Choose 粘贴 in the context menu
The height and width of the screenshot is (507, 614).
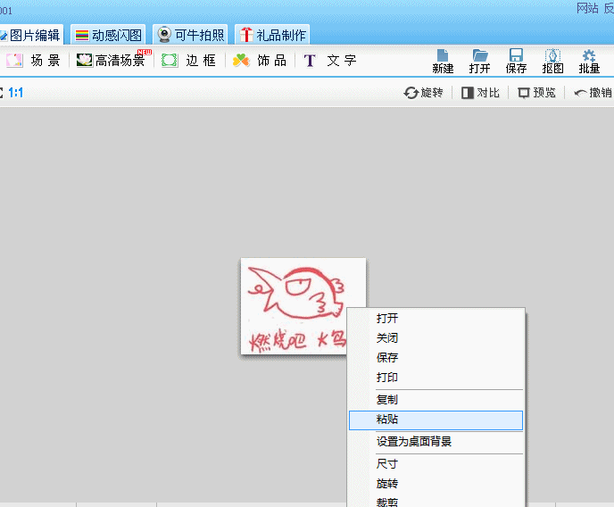[x=436, y=420]
